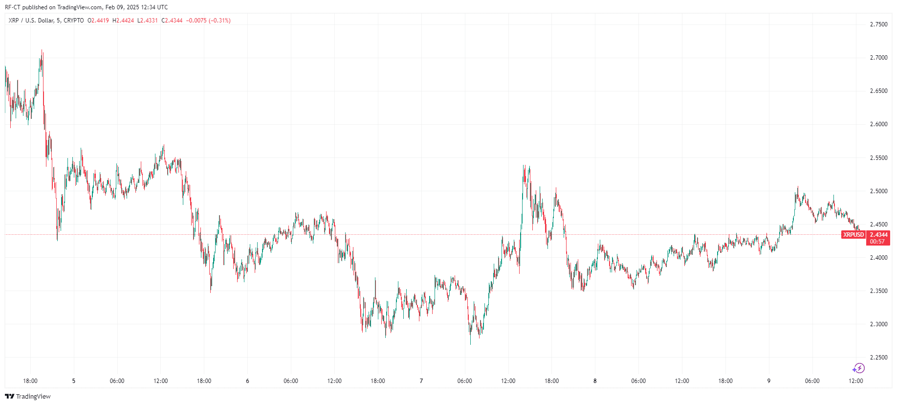Click the 2.7000 price axis label
897x405 pixels.
coord(878,58)
